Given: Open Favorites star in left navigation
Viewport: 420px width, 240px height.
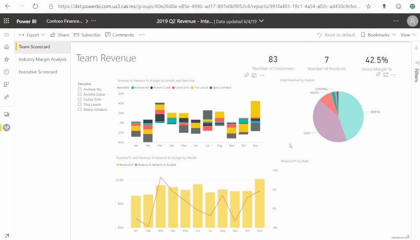Looking at the screenshot, I should [6, 59].
